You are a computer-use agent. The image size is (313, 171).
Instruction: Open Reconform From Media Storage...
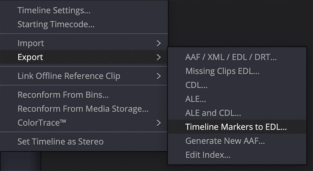83,109
